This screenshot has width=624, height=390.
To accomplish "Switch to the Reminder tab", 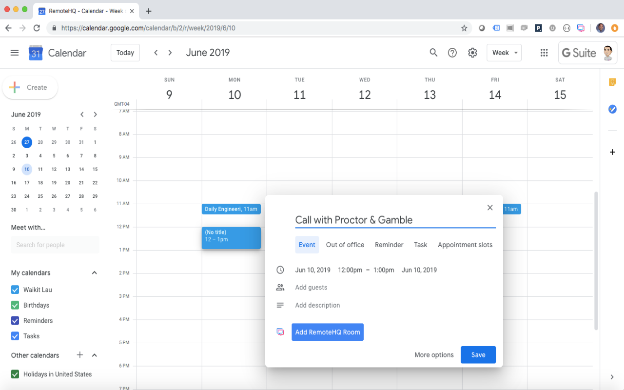I will 389,245.
